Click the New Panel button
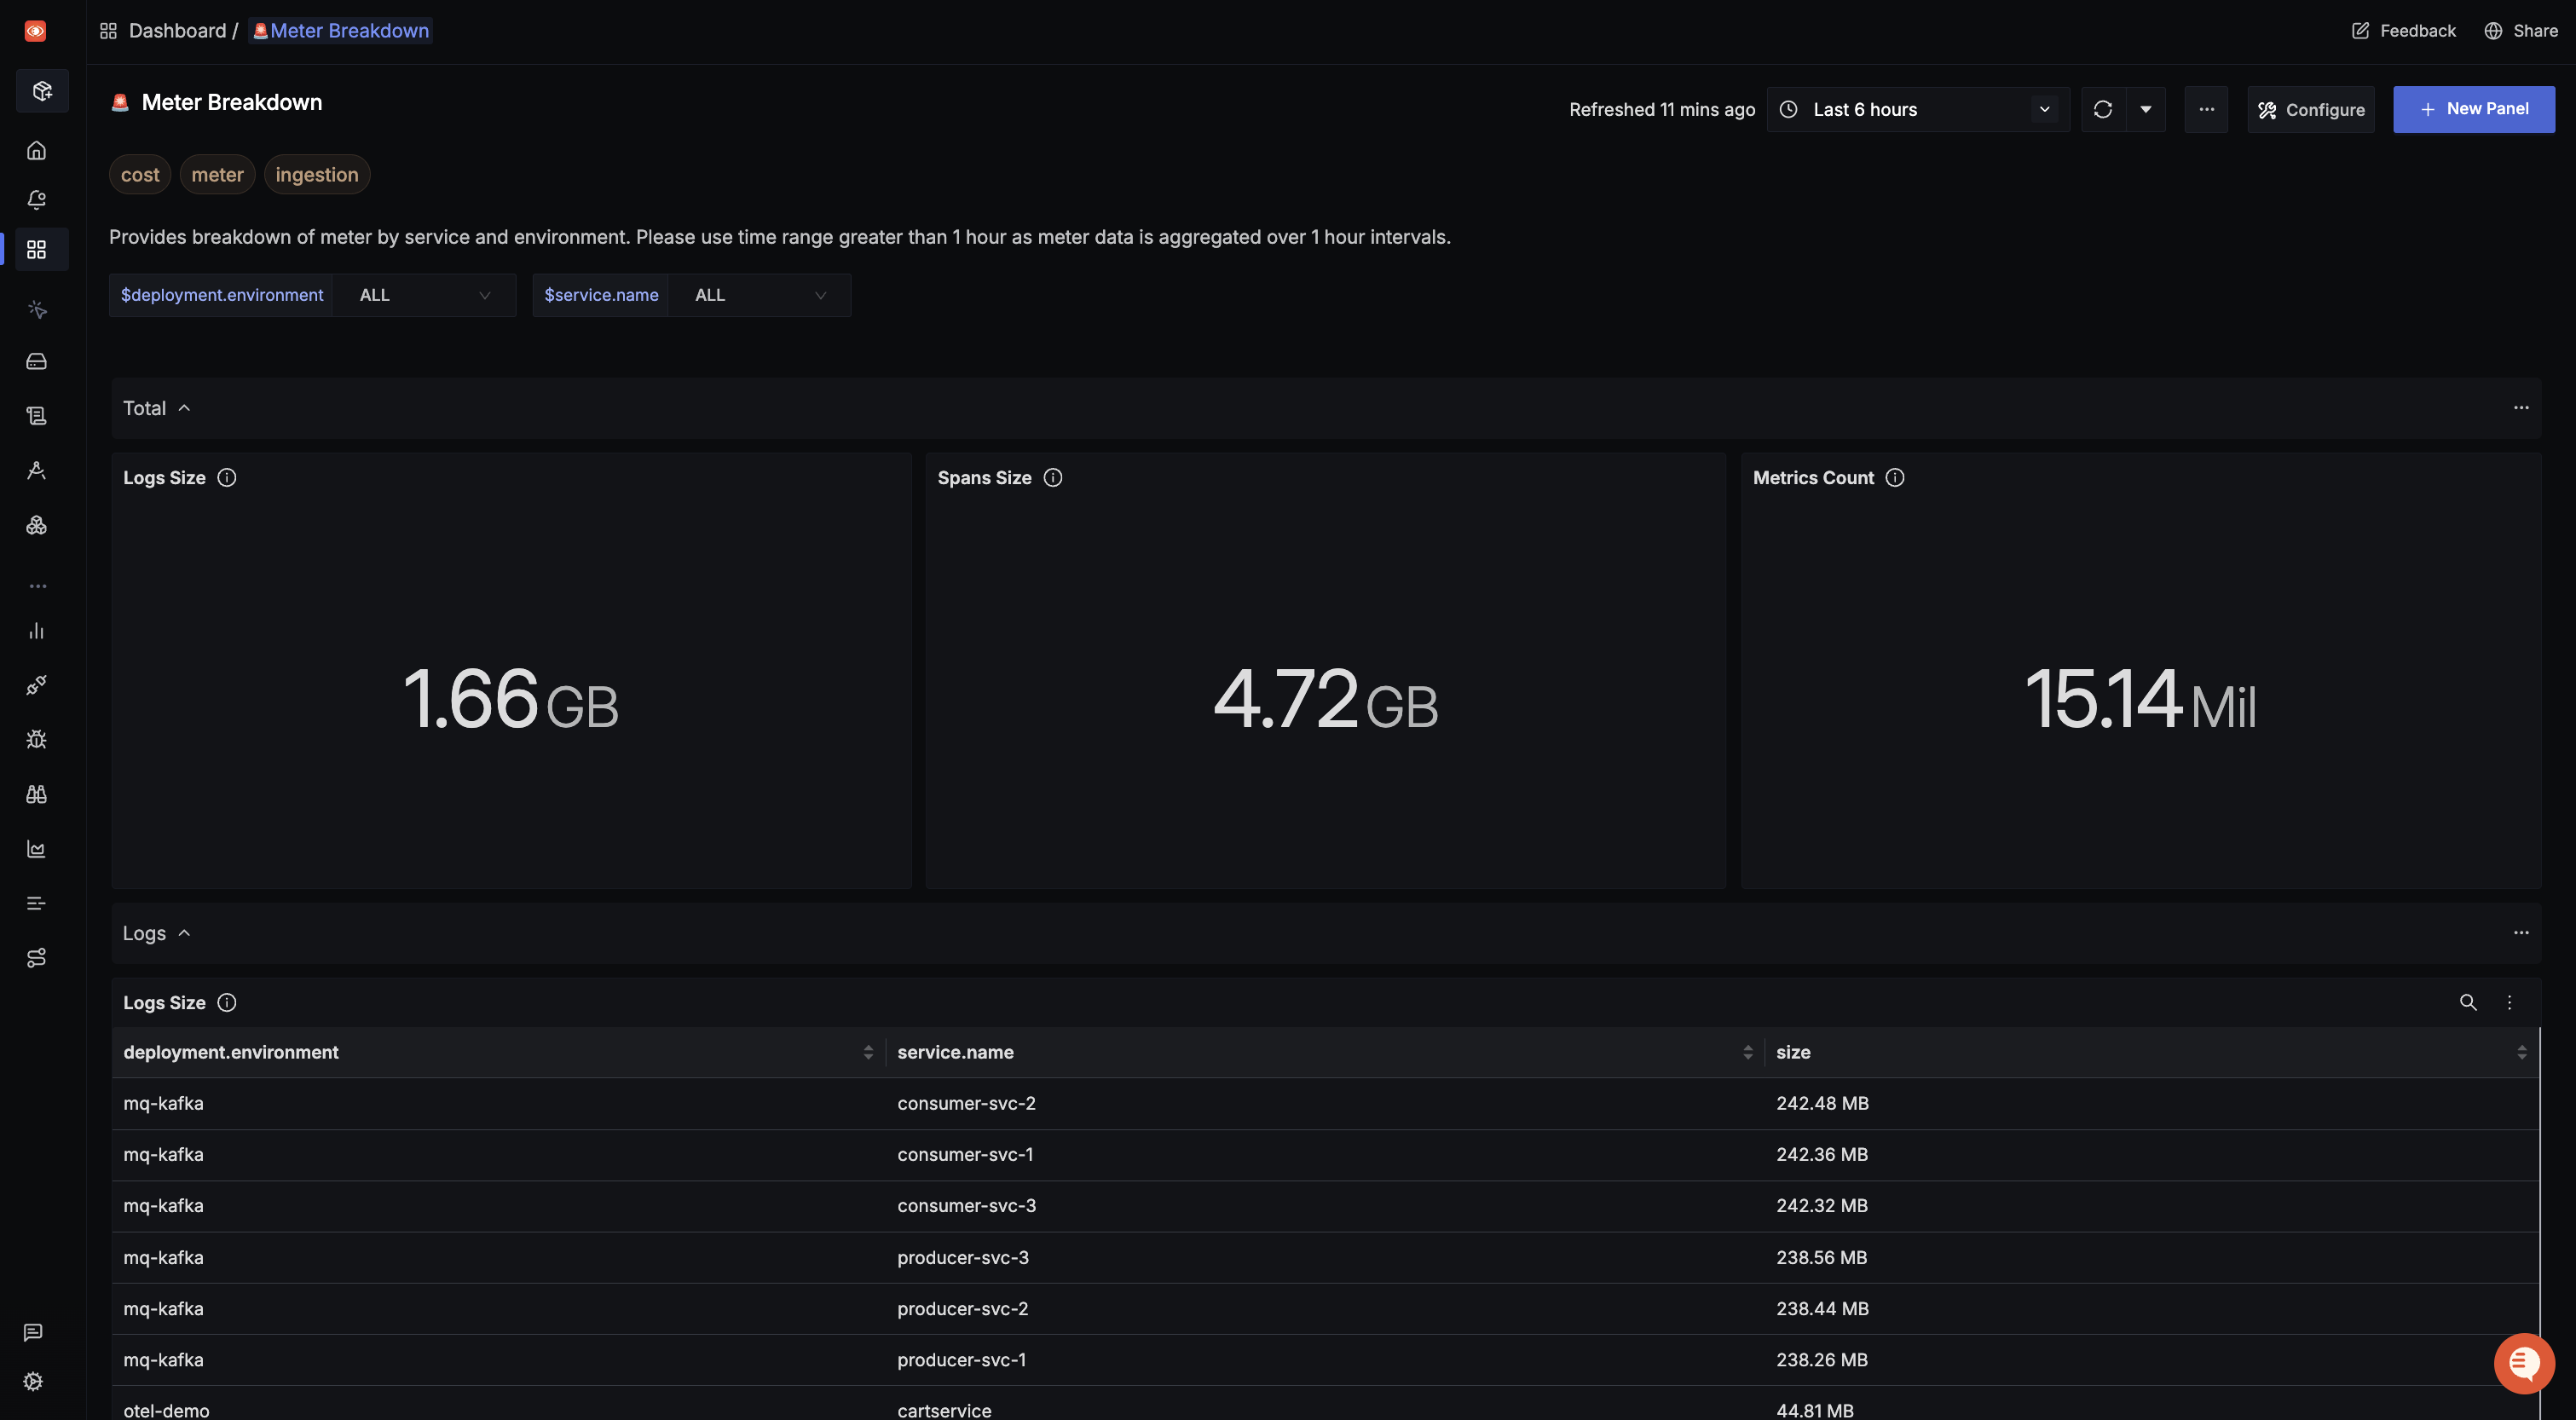2576x1420 pixels. pos(2474,108)
